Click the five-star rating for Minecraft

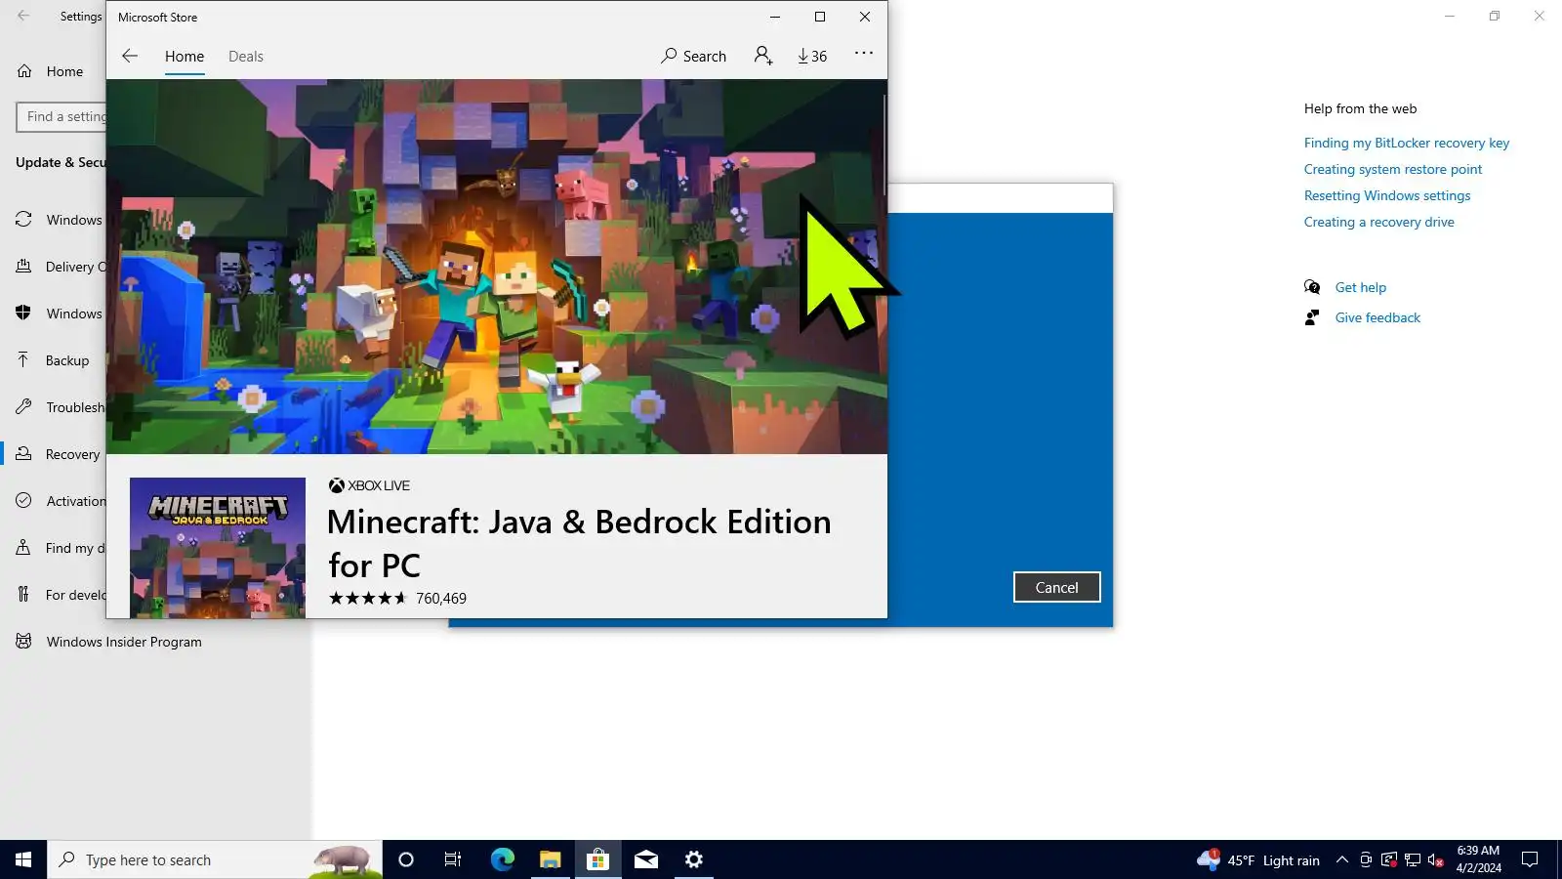[x=367, y=598]
